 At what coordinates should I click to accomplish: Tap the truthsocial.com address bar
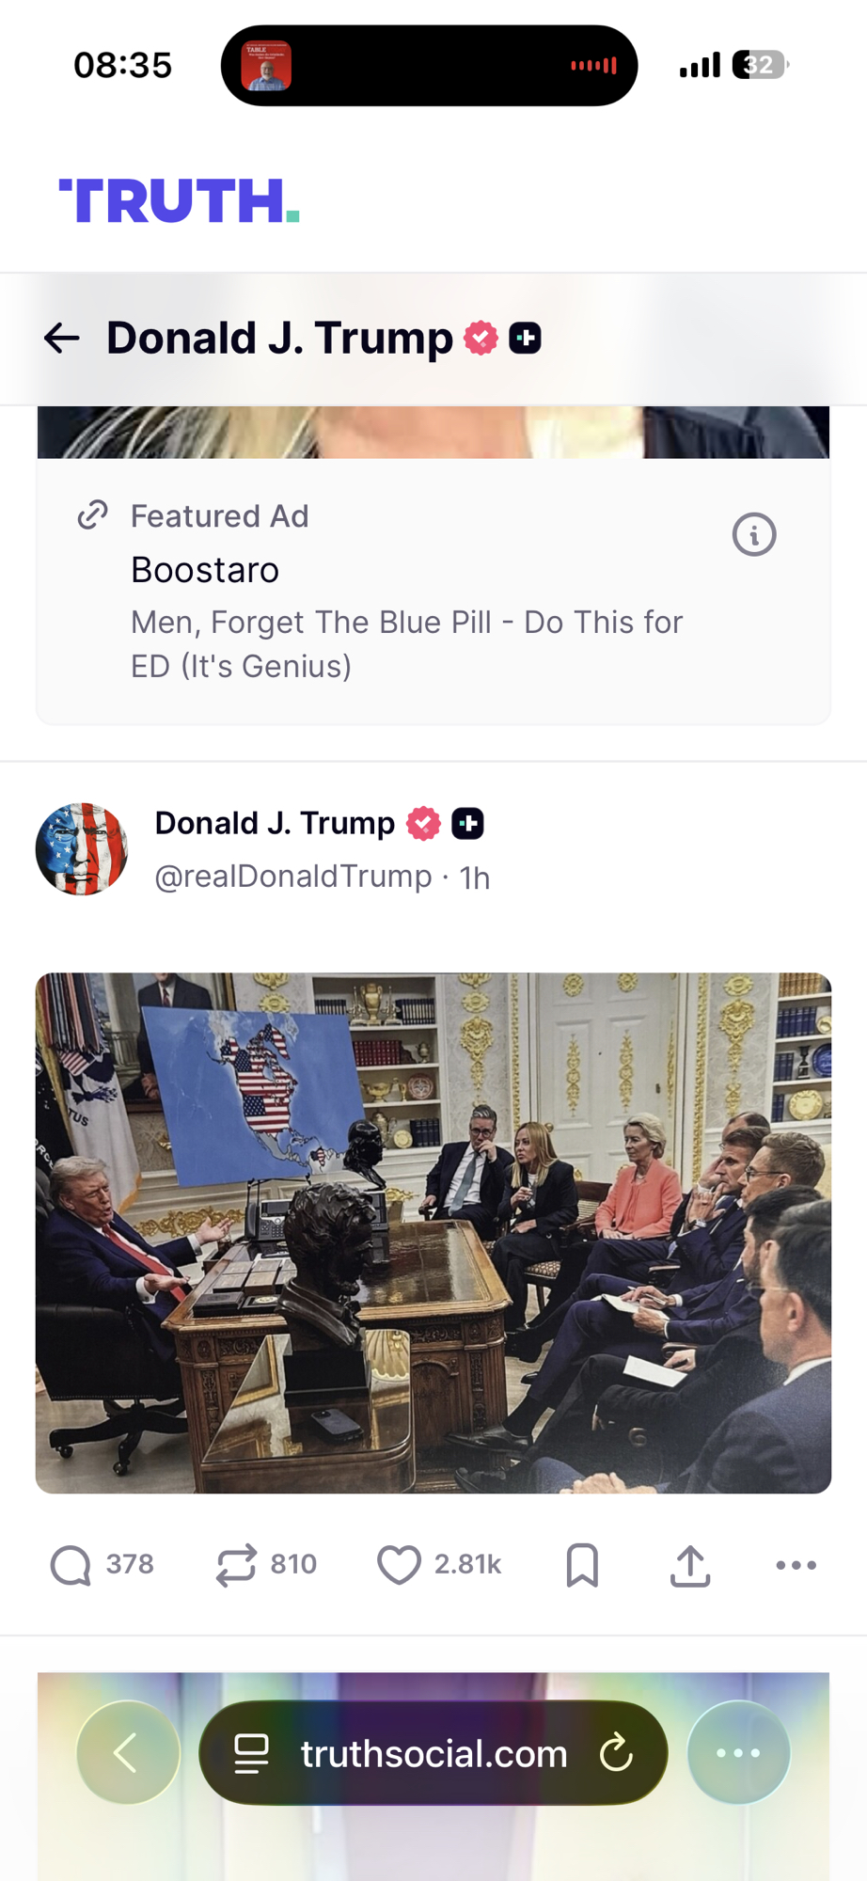(433, 1753)
